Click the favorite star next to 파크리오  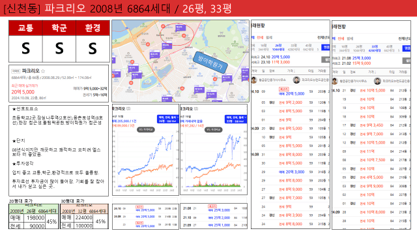(43, 71)
